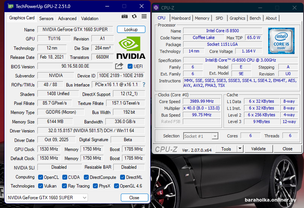Image resolution: width=304 pixels, height=208 pixels.
Task: Click the BIOS export share icon
Action: pos(119,66)
